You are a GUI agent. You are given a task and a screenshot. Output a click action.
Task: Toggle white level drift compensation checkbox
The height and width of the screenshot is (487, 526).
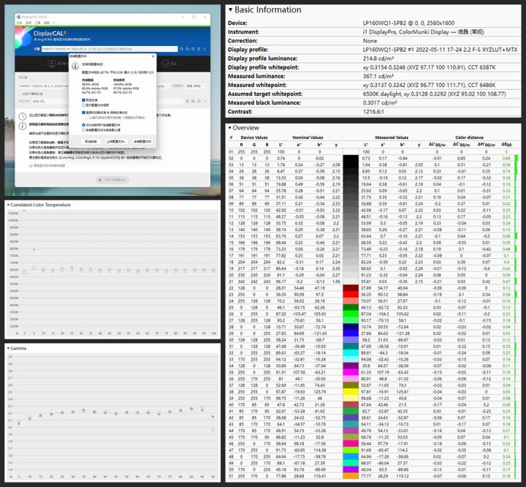20,94
